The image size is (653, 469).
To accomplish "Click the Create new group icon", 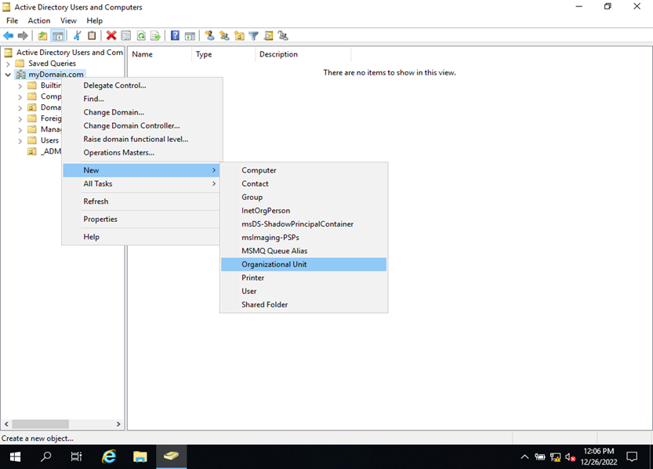I will coord(224,36).
